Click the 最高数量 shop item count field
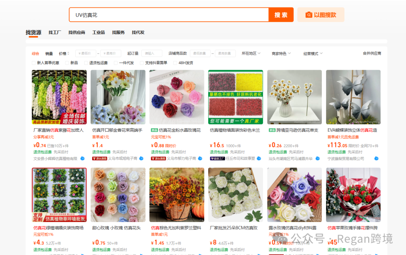This screenshot has width=406, height=255. [x=225, y=53]
